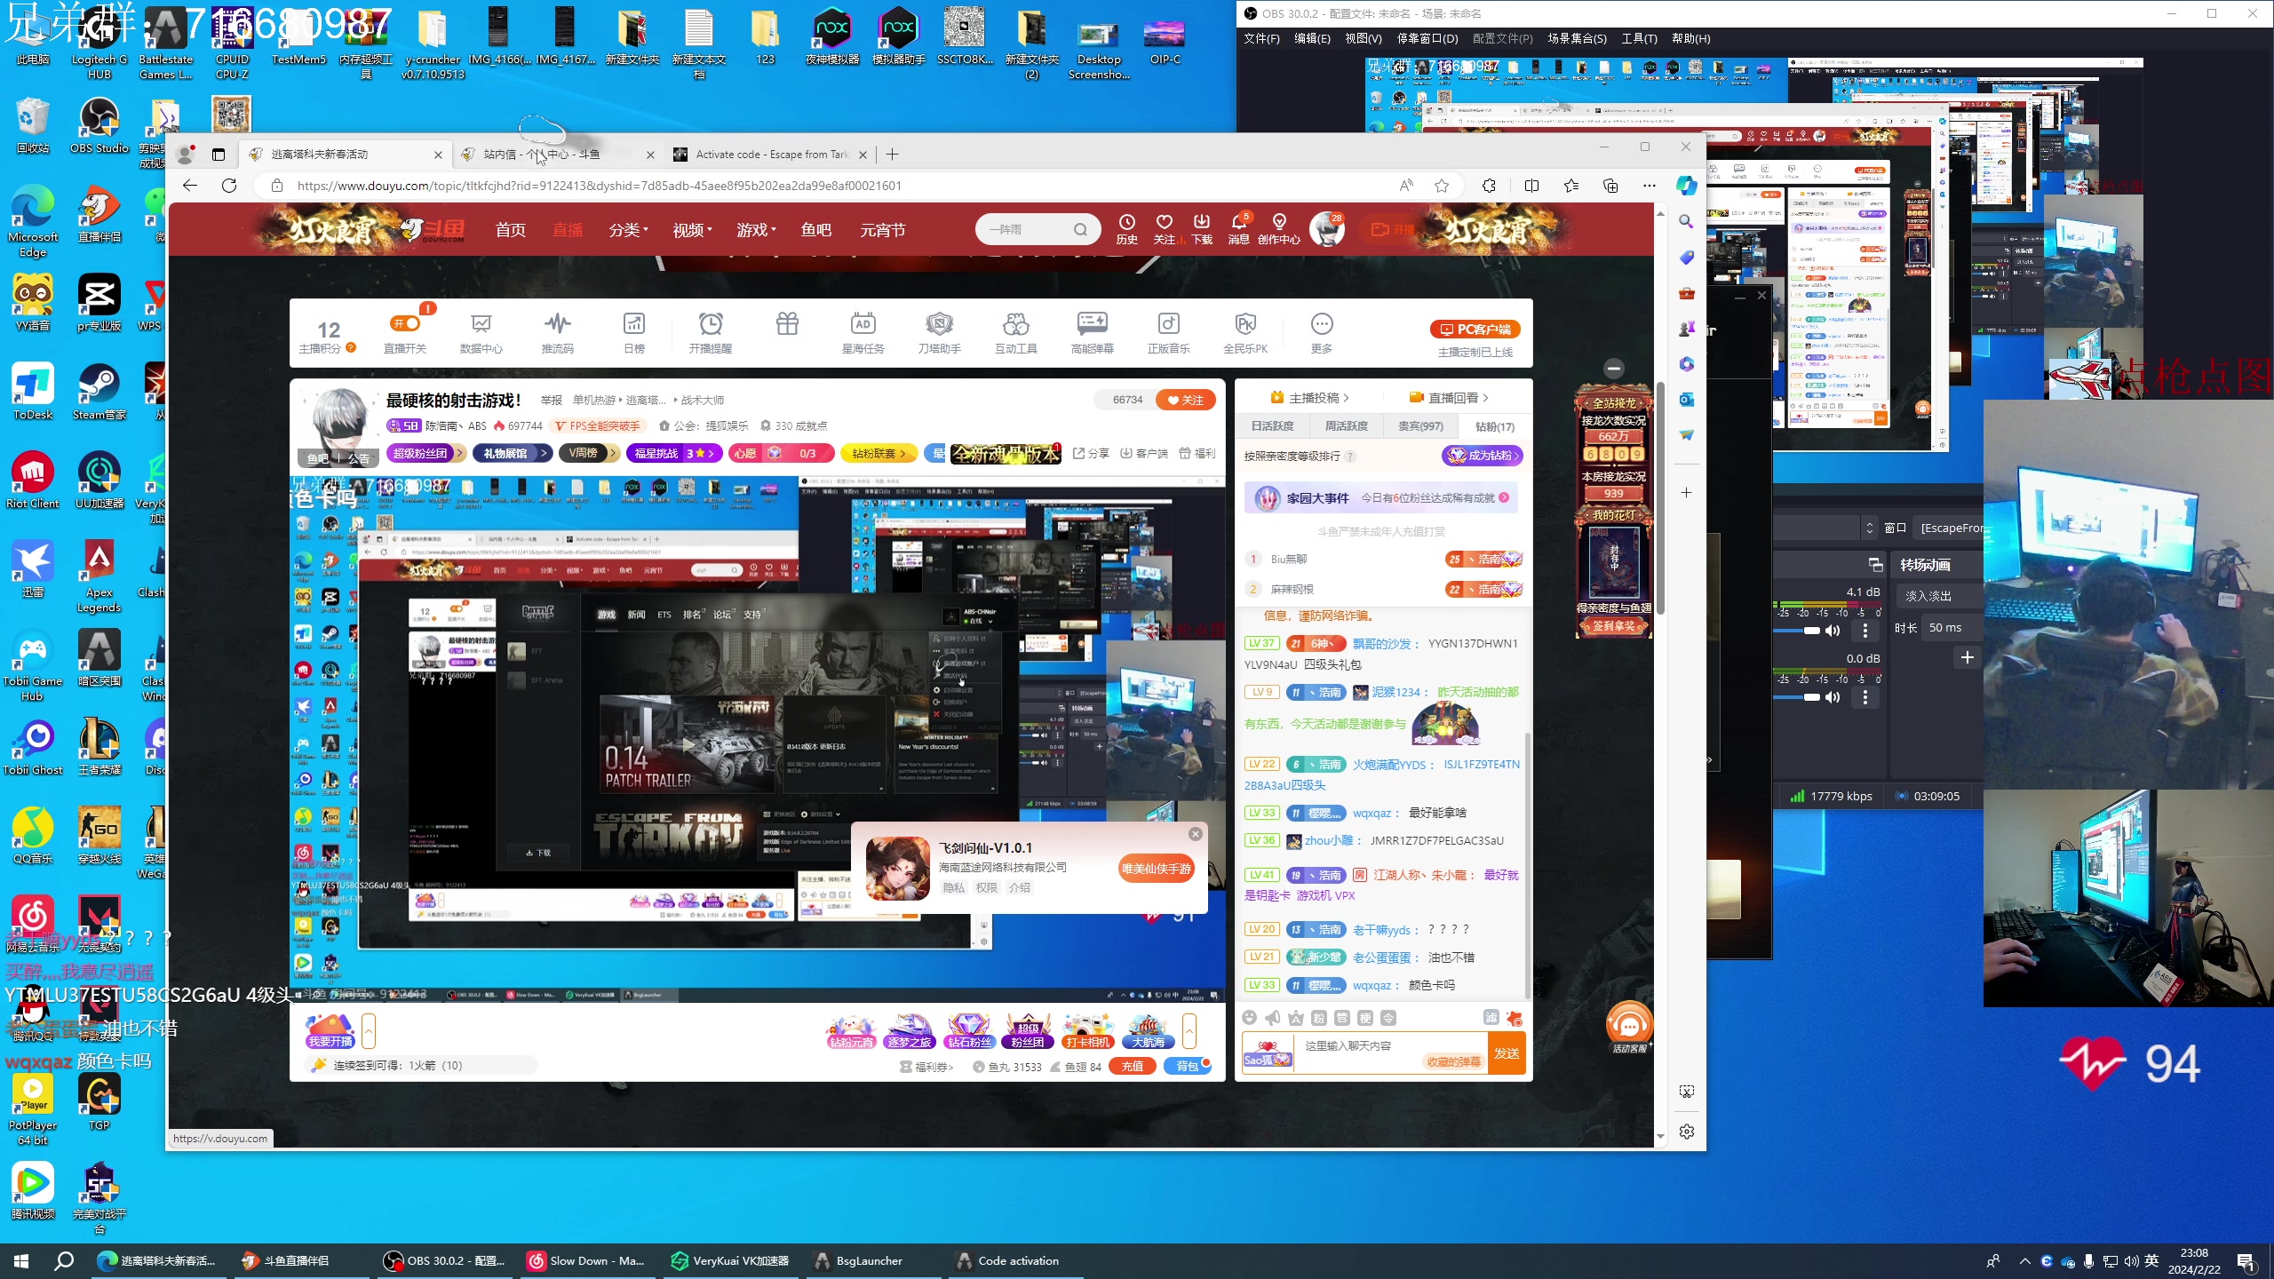Click the audio mixer pop-out icon in OBS

coord(1875,565)
